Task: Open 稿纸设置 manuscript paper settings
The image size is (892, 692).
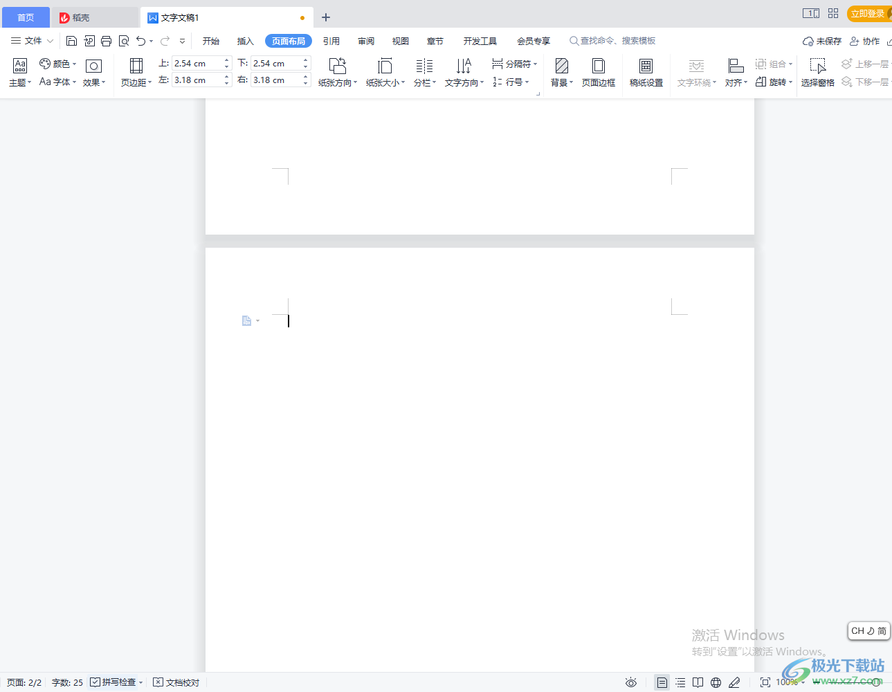Action: pyautogui.click(x=646, y=73)
